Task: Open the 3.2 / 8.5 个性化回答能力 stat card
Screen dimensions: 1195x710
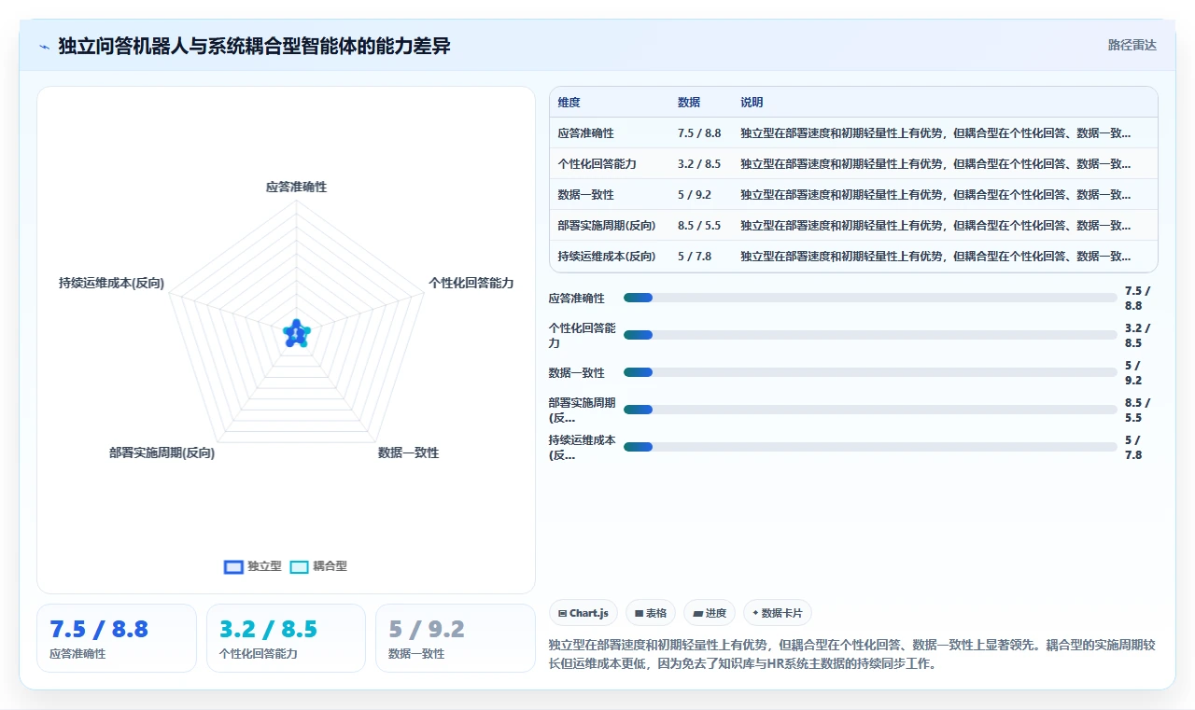Action: point(286,638)
